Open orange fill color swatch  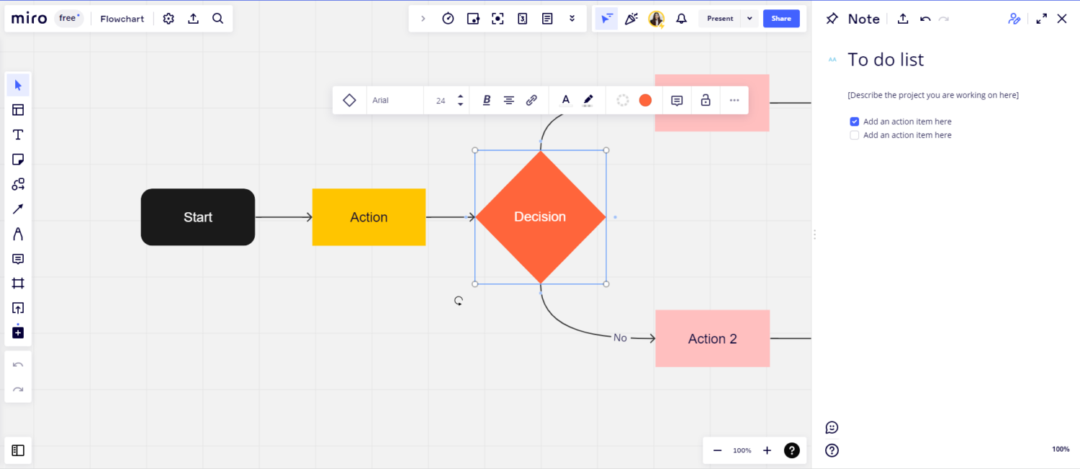pos(645,101)
